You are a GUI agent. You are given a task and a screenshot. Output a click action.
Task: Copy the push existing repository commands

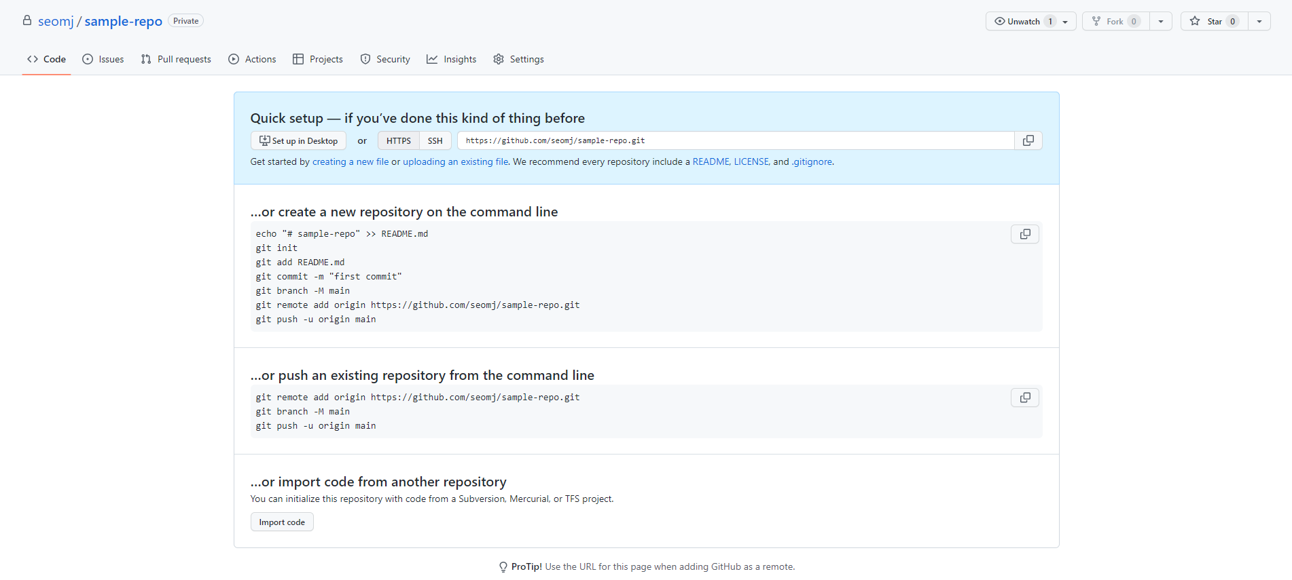1025,398
